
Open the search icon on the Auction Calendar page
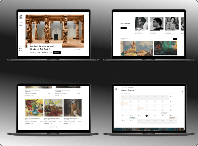click(x=182, y=89)
